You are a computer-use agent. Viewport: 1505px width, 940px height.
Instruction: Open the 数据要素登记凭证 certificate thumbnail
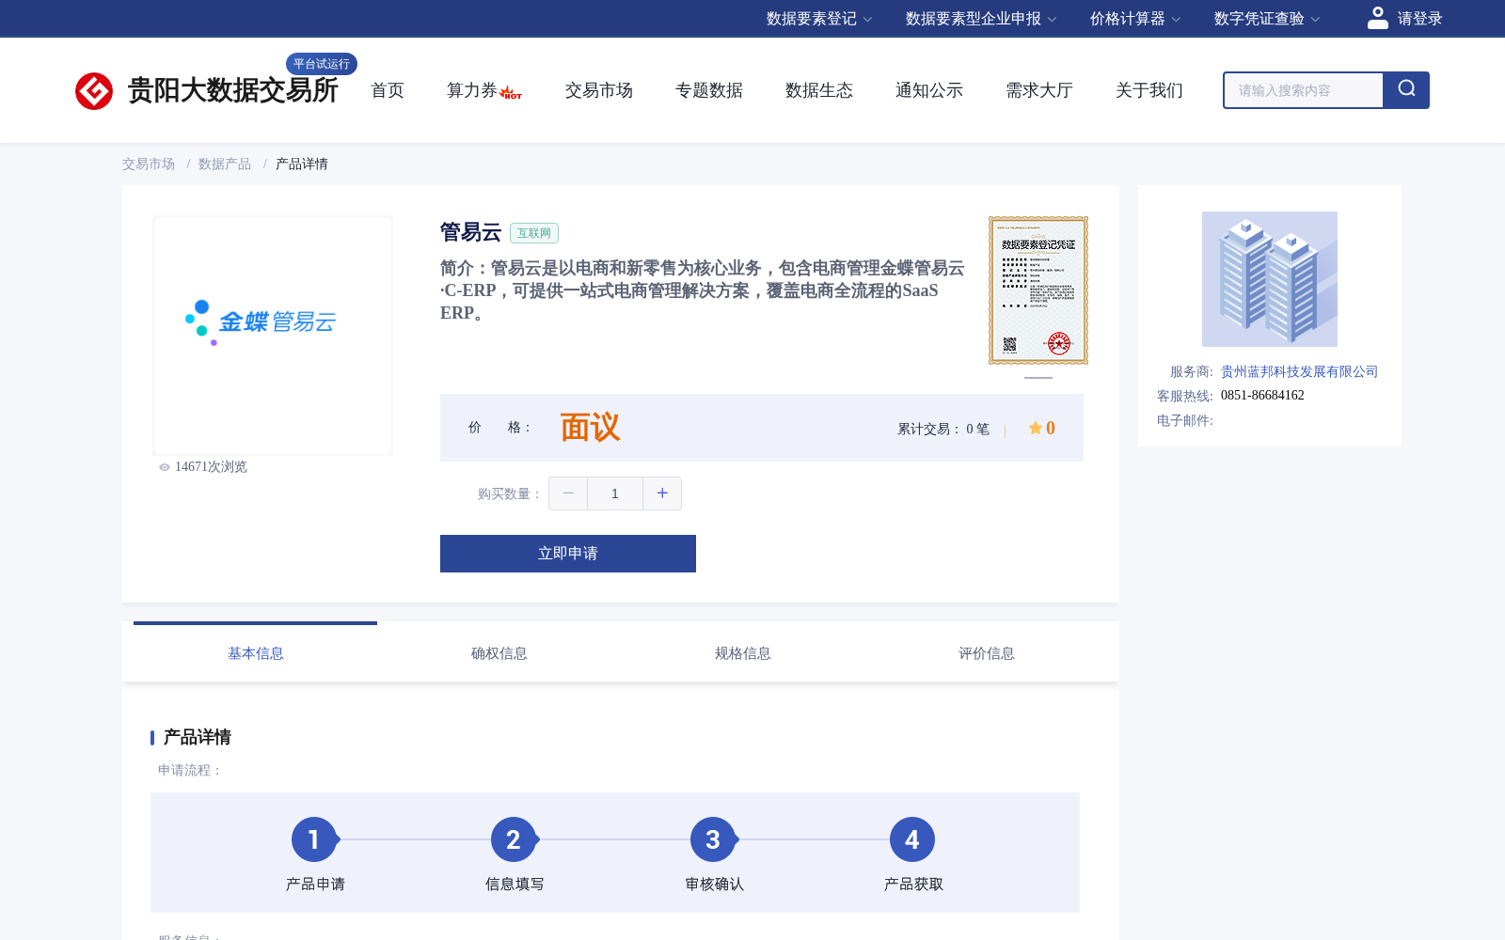tap(1038, 290)
